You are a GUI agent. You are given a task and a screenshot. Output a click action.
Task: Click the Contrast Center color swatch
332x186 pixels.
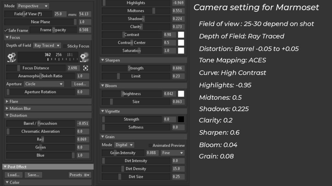click(x=181, y=43)
